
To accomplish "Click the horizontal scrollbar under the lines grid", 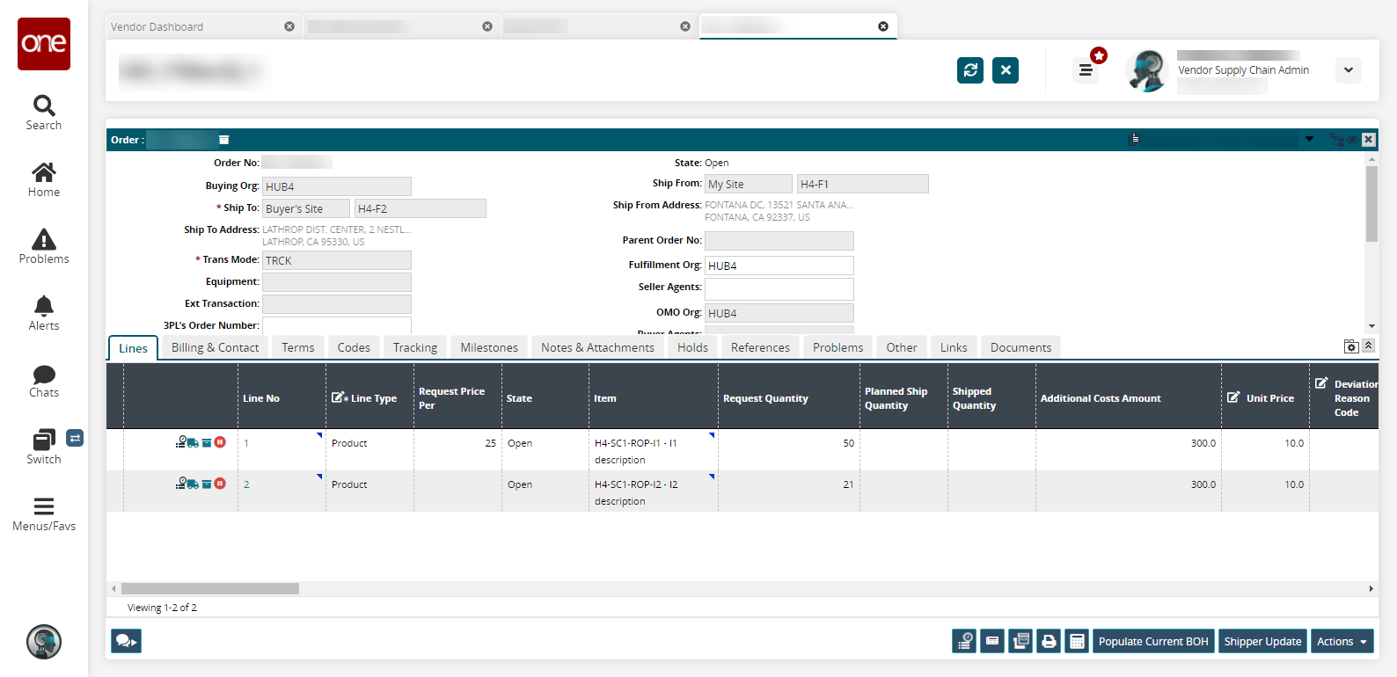I will [x=210, y=588].
